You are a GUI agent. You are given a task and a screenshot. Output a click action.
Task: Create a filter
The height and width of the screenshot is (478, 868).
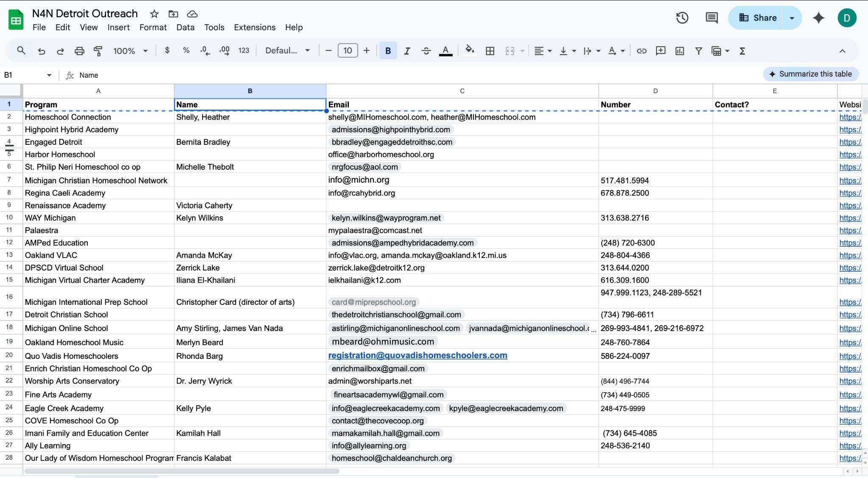coord(698,51)
